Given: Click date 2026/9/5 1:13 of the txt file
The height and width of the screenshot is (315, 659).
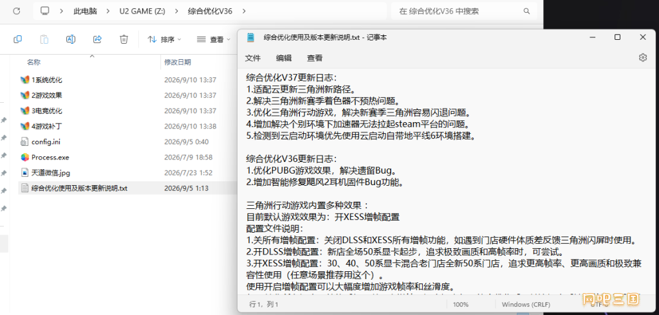Looking at the screenshot, I should click(x=186, y=188).
